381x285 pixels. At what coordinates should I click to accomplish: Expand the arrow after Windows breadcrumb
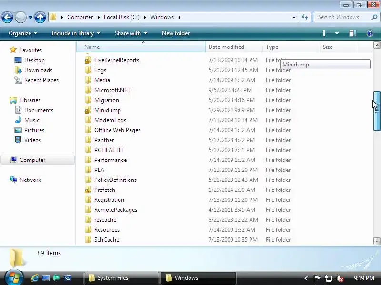click(180, 17)
